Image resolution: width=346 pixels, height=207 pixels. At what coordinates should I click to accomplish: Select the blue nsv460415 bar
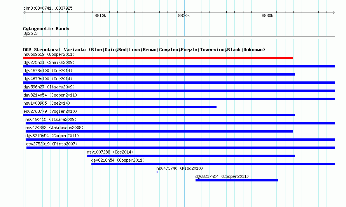(180, 123)
